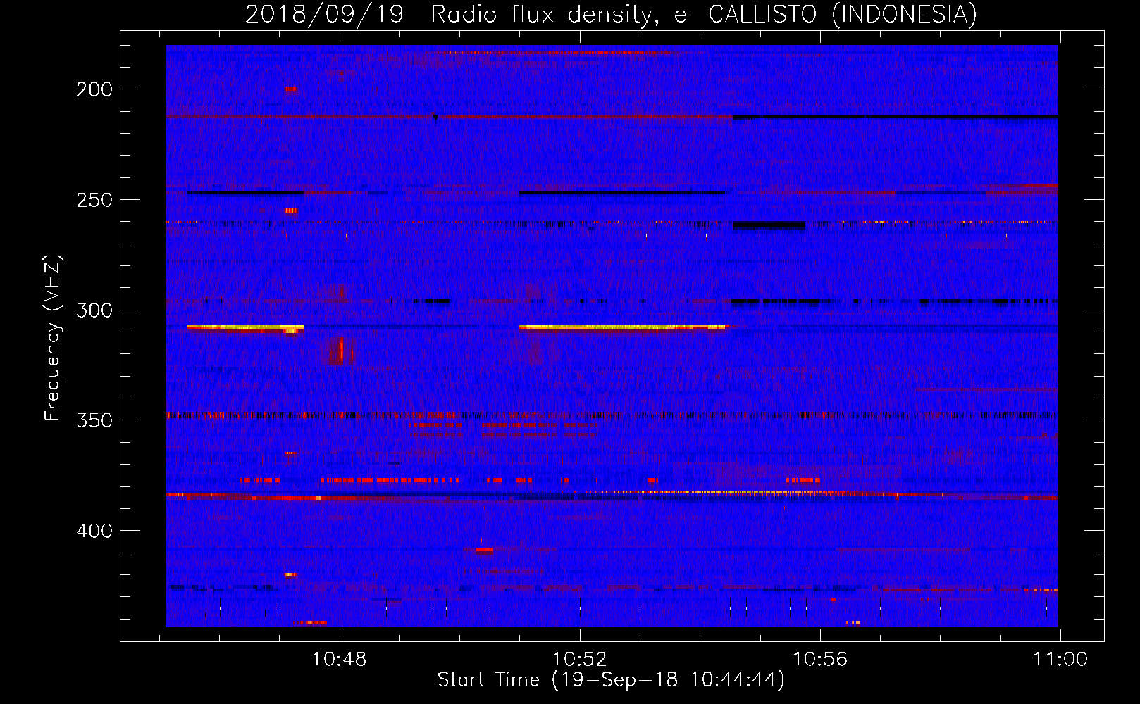
Task: Click the plot title "2018/09/19 Radio flux density, e-CALLISTO (INDONESIA)"
Action: [611, 13]
